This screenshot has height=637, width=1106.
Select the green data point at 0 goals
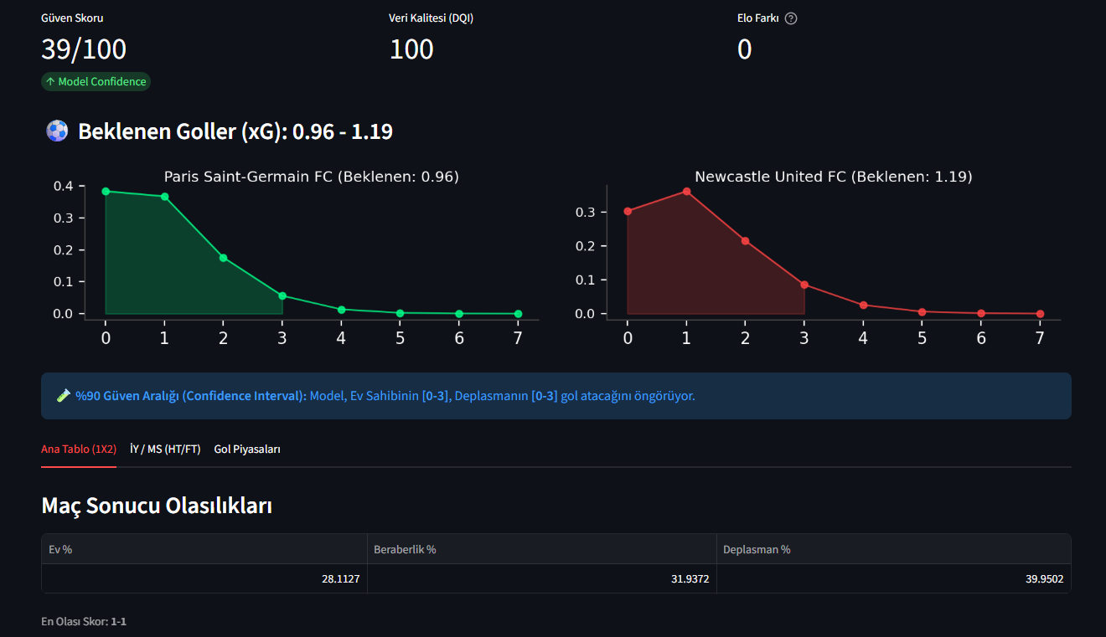105,190
